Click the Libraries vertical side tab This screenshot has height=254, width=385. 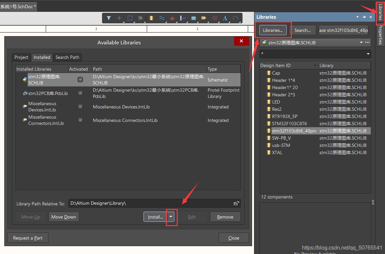[380, 12]
